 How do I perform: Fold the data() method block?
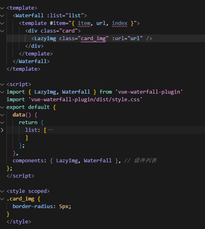pyautogui.click(x=2, y=115)
